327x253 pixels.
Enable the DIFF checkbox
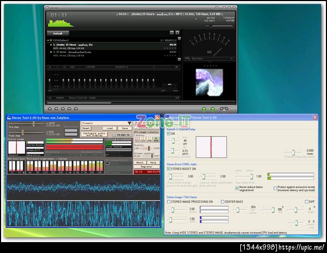[x=306, y=202]
